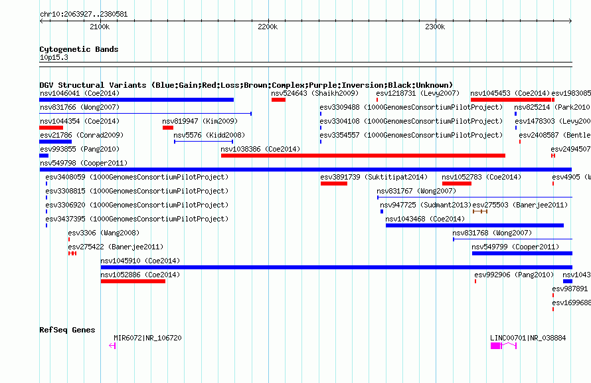The image size is (591, 383).
Task: Click the 2200k ruler mark
Action: tap(268, 27)
